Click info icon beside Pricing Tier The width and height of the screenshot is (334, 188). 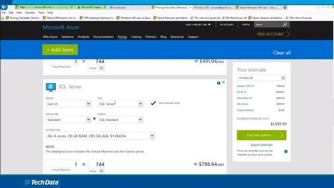[94, 119]
